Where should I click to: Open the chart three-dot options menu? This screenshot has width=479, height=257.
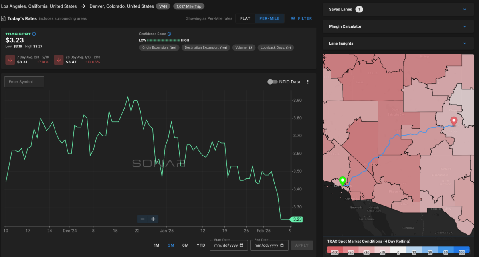[308, 82]
